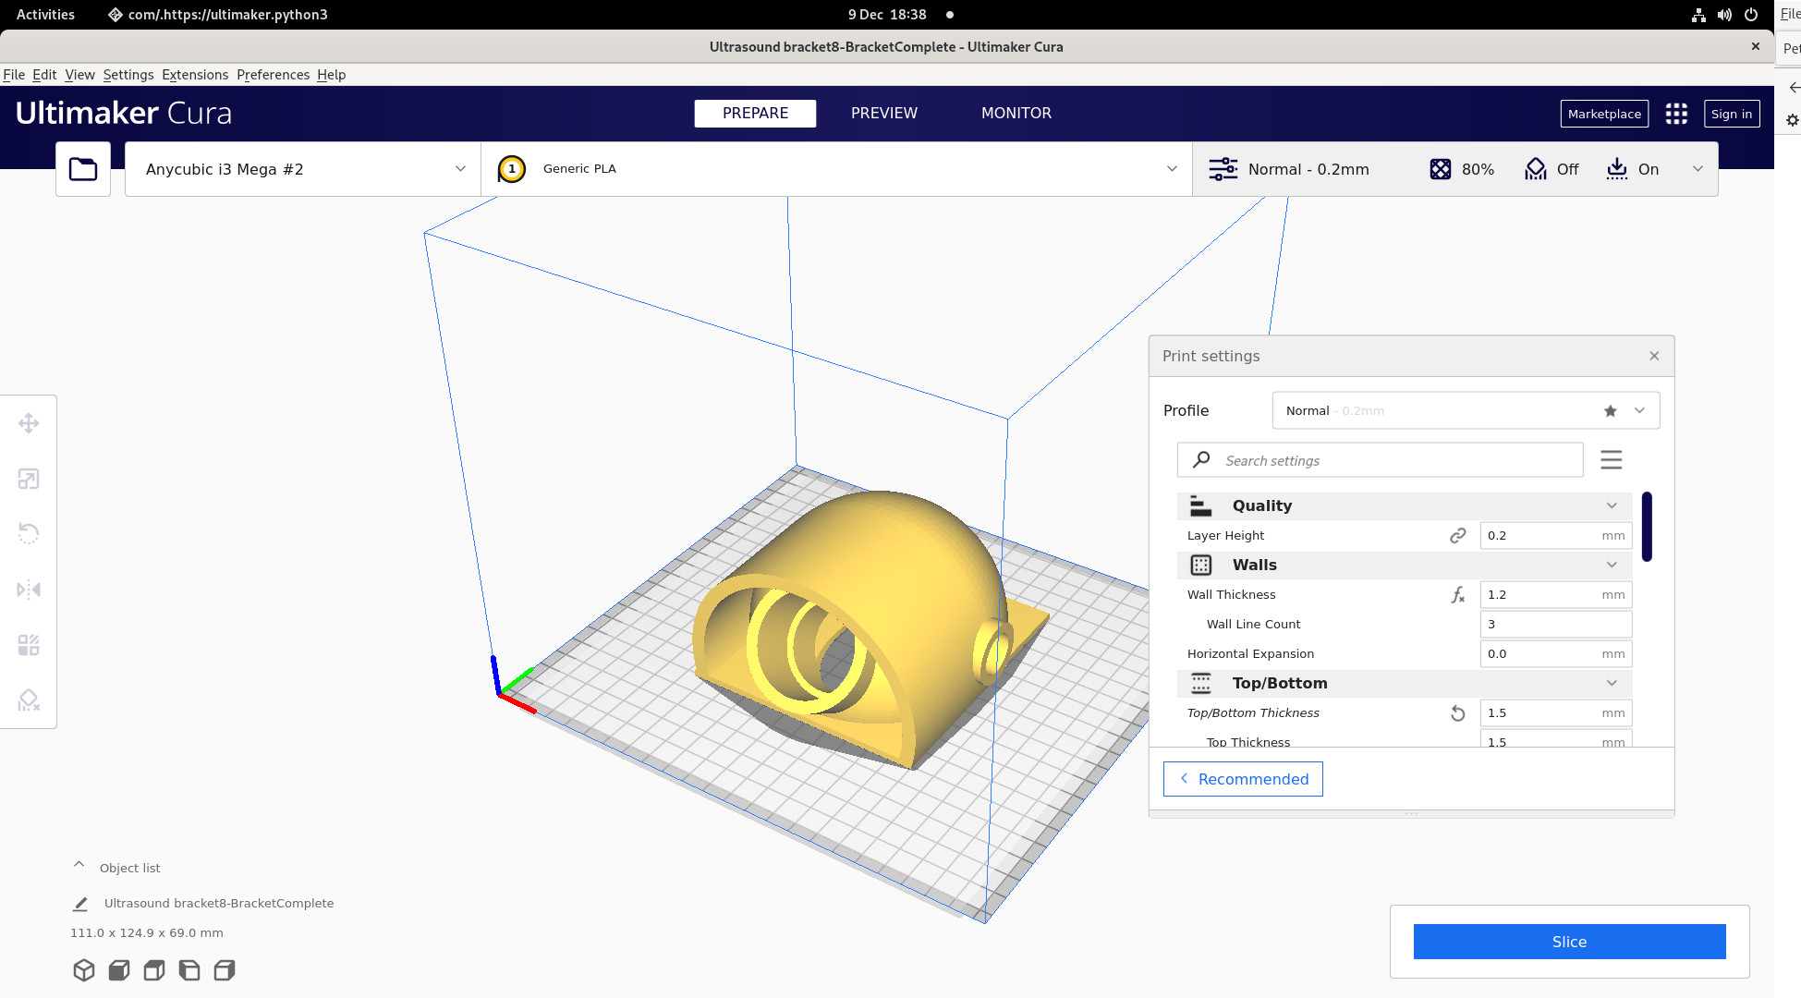Open the File menu
This screenshot has height=998, width=1801.
pyautogui.click(x=14, y=75)
